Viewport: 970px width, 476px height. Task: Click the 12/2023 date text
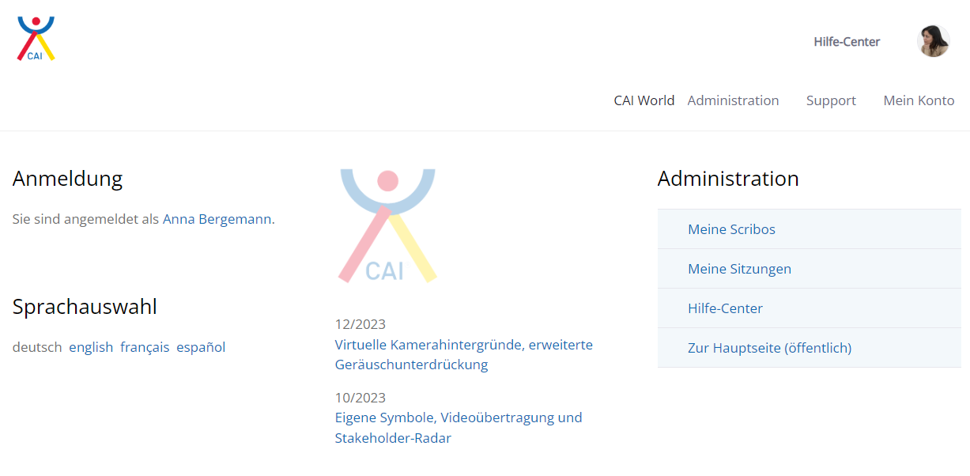pos(360,324)
